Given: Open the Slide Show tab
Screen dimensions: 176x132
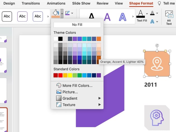Looking at the screenshot, I should (81, 3).
